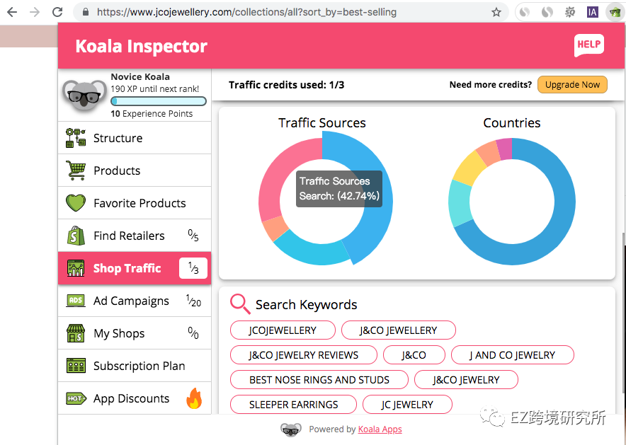Click the 'Koala Inspector' header title
This screenshot has width=626, height=445.
142,46
